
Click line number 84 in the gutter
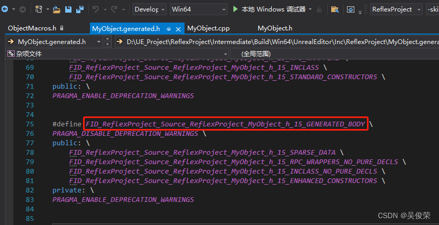tap(29, 209)
